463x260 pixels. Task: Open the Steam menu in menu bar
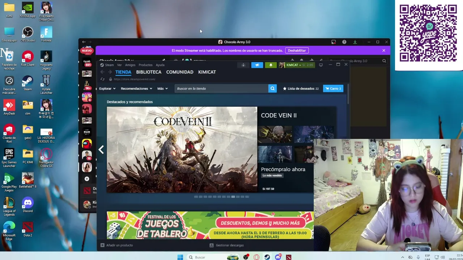pos(109,65)
